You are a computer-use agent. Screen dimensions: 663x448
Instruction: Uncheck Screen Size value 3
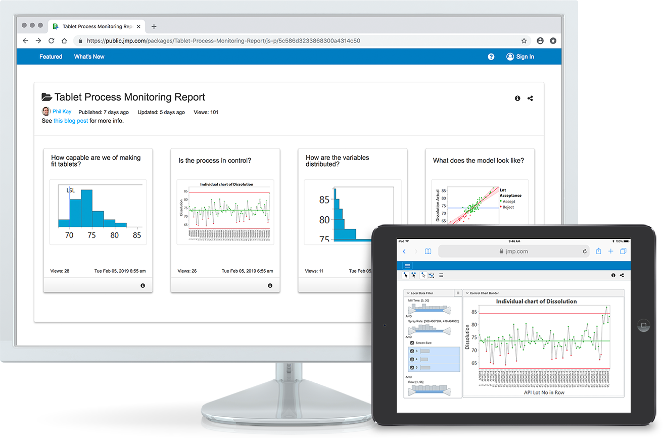(x=412, y=351)
